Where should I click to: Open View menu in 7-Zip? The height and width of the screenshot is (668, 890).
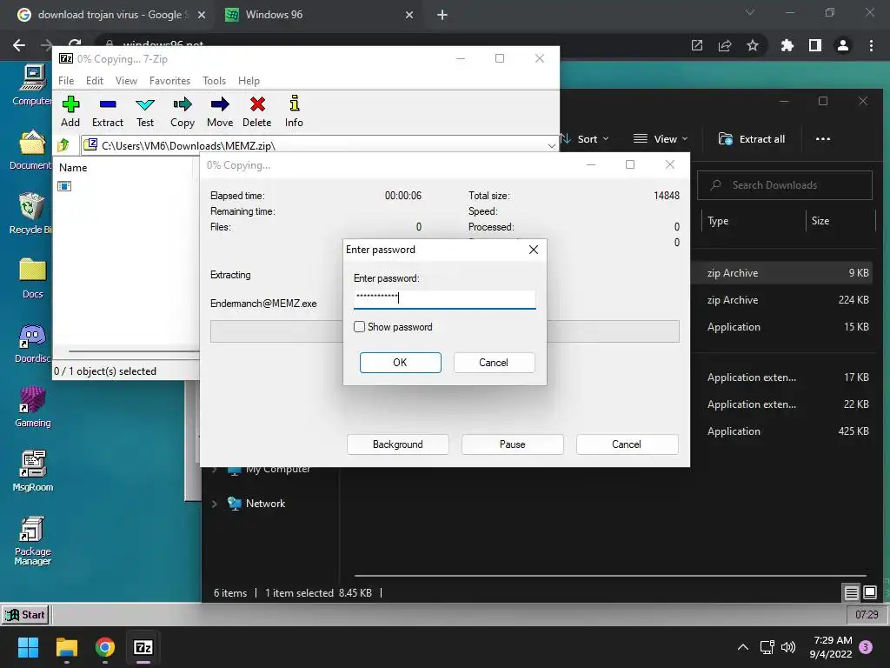pos(126,81)
